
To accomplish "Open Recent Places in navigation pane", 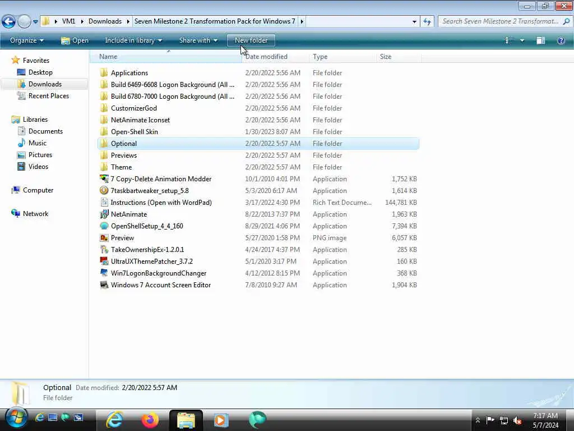I will pos(48,95).
